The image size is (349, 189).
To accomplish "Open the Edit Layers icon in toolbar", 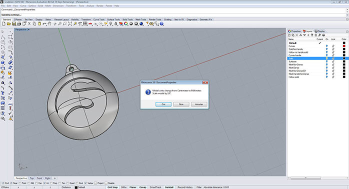I will [x=121, y=23].
